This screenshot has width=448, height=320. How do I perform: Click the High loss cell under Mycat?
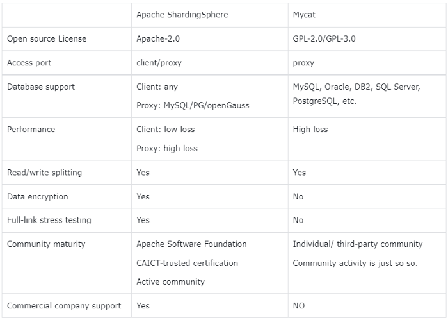[x=310, y=130]
